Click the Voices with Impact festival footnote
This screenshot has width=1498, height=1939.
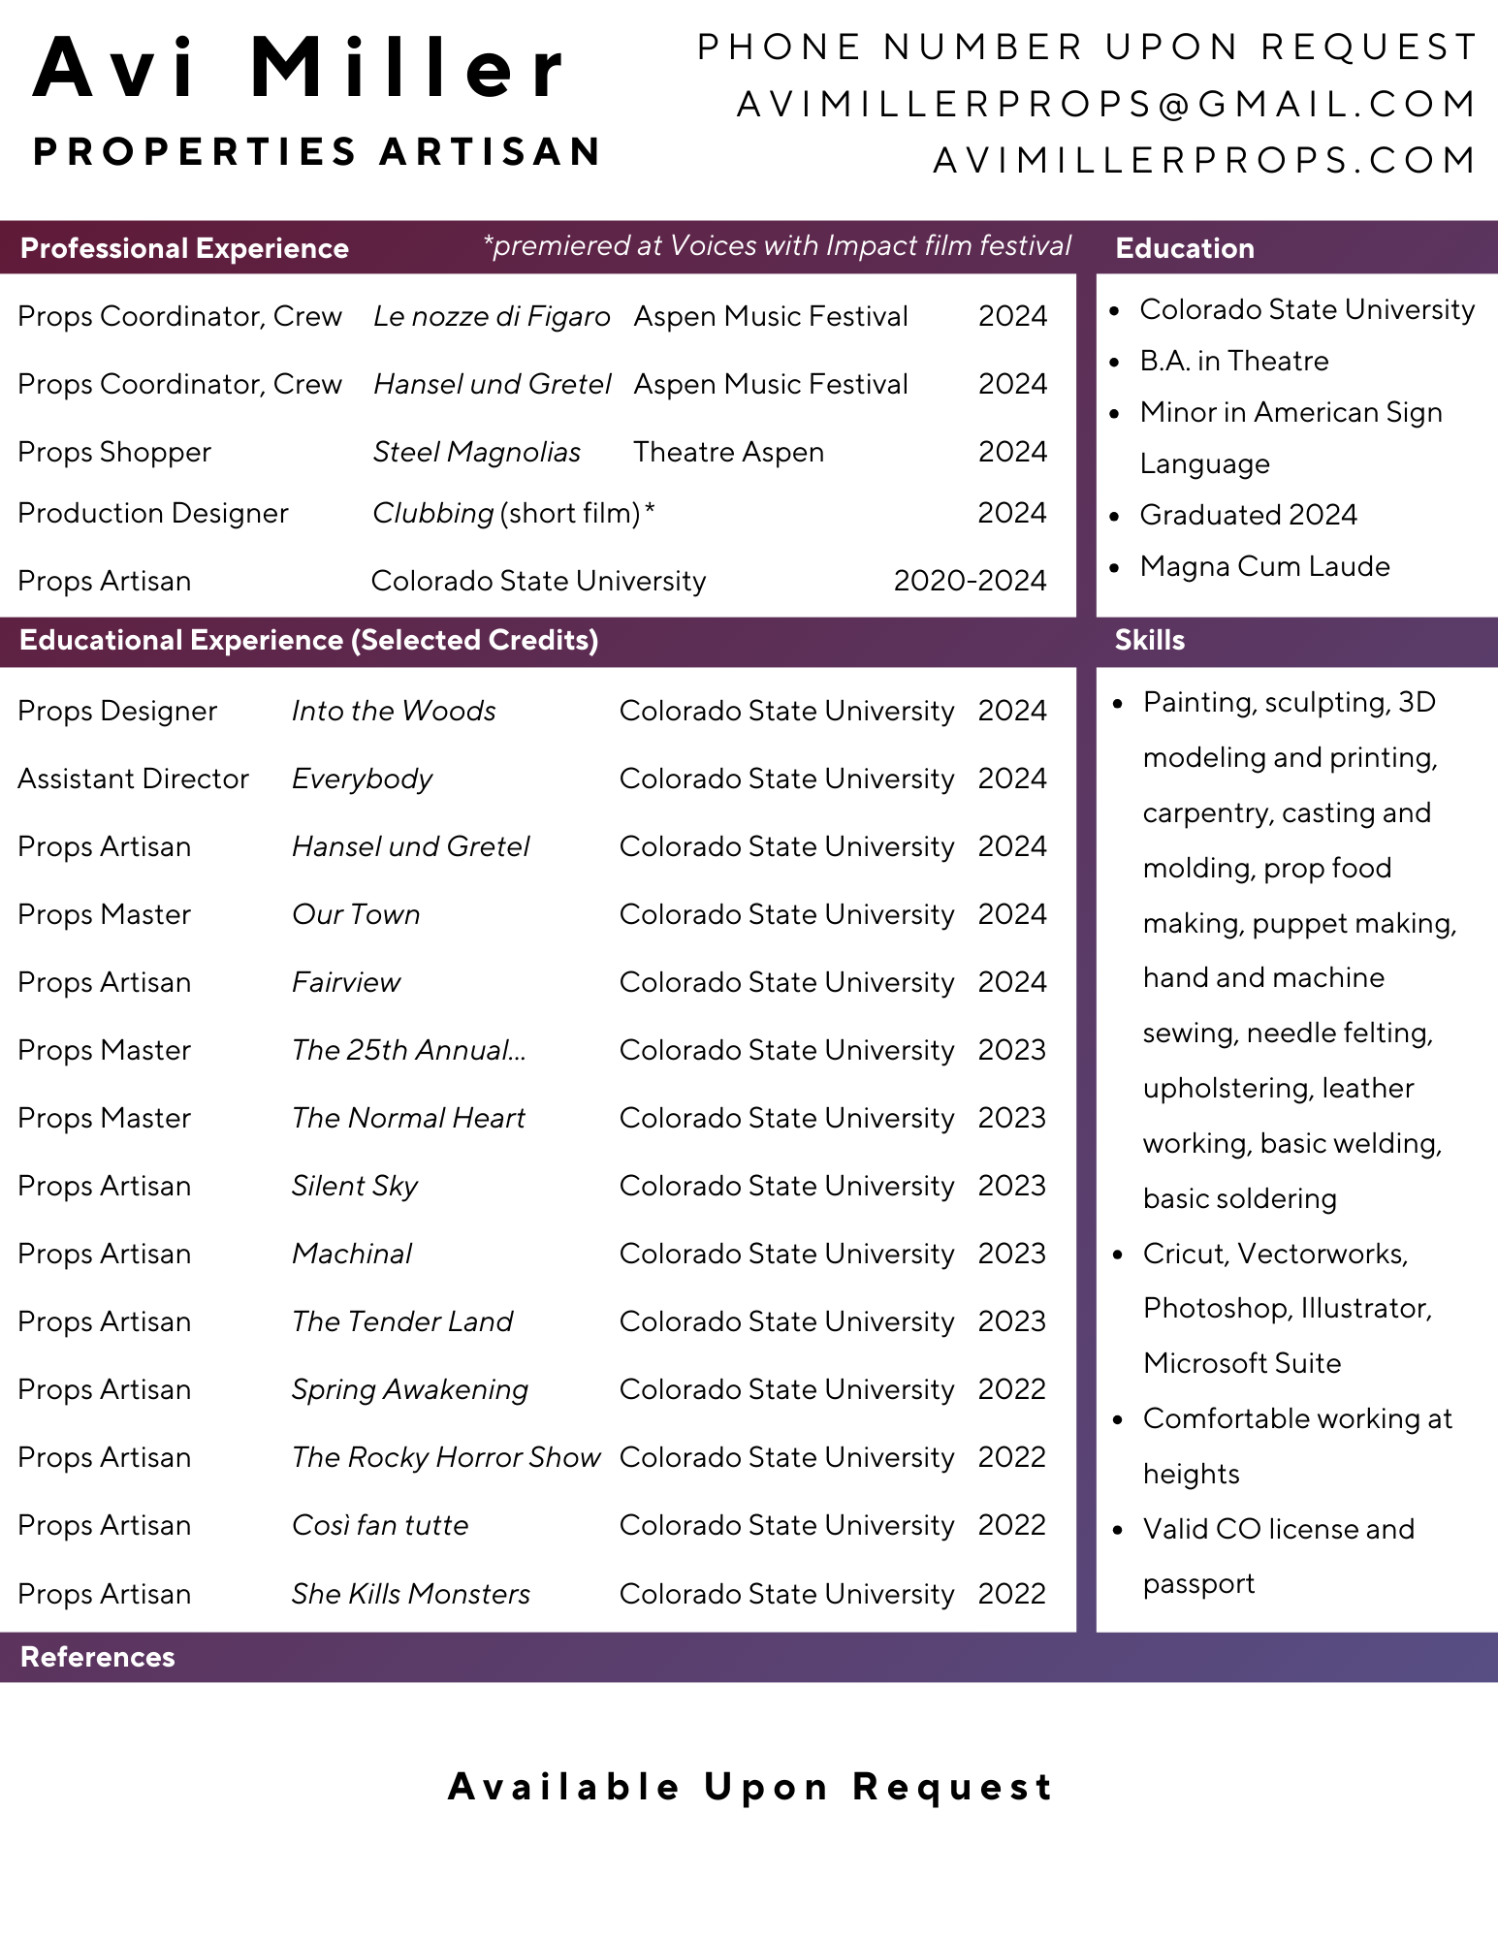777,246
